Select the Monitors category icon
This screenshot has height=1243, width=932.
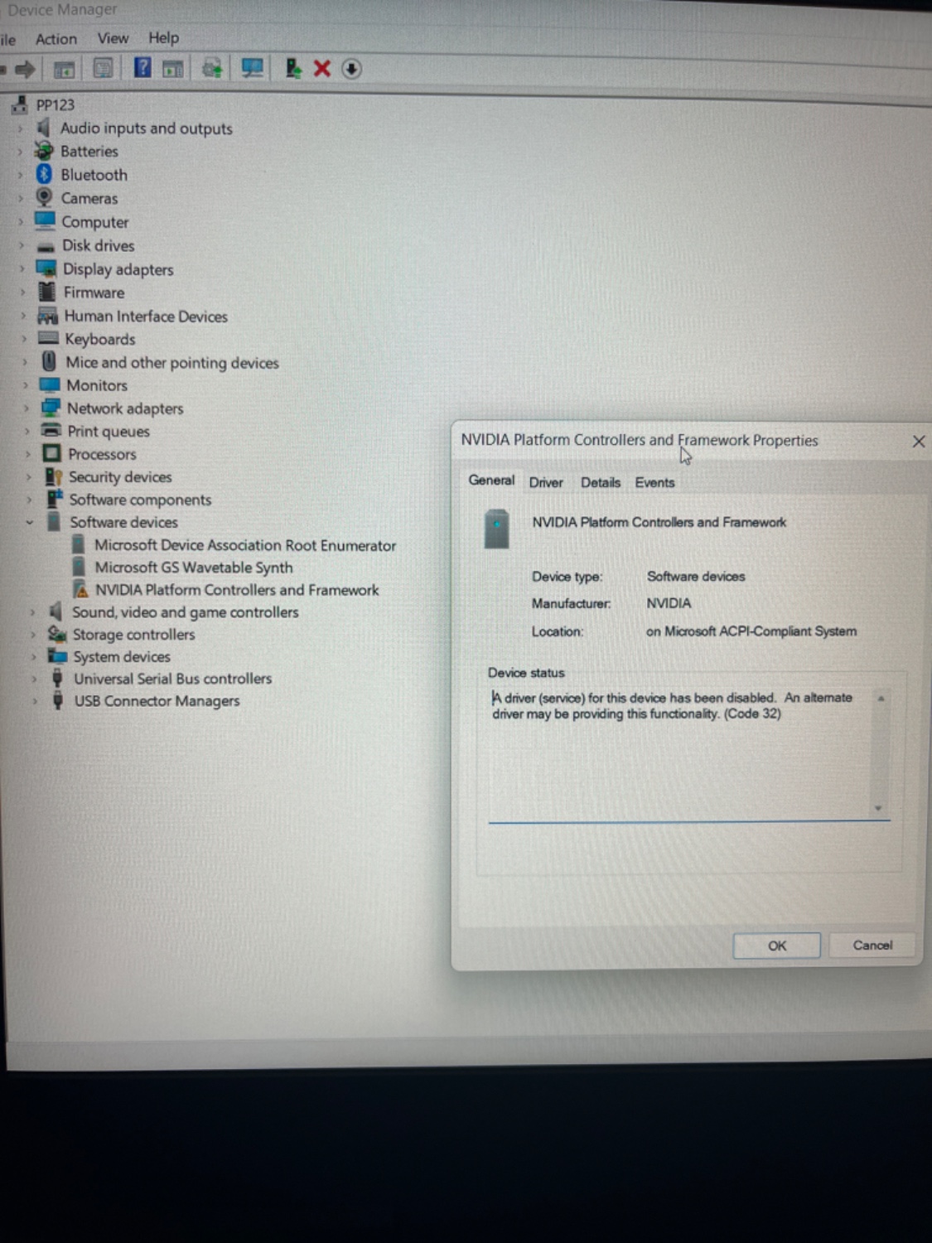(50, 385)
